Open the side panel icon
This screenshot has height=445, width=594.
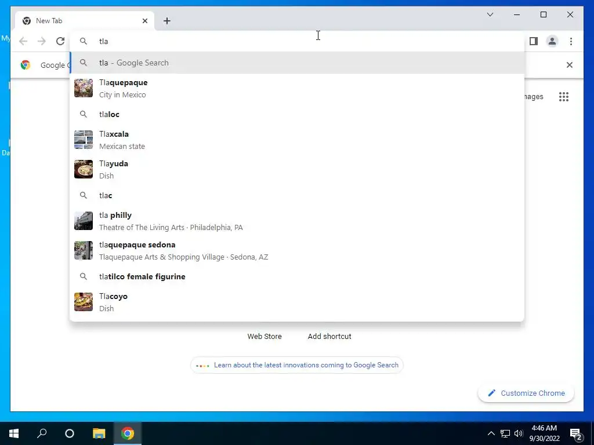(534, 41)
